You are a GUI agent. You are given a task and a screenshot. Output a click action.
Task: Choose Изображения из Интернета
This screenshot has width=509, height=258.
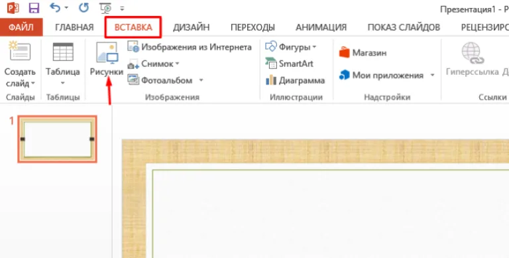click(x=196, y=47)
